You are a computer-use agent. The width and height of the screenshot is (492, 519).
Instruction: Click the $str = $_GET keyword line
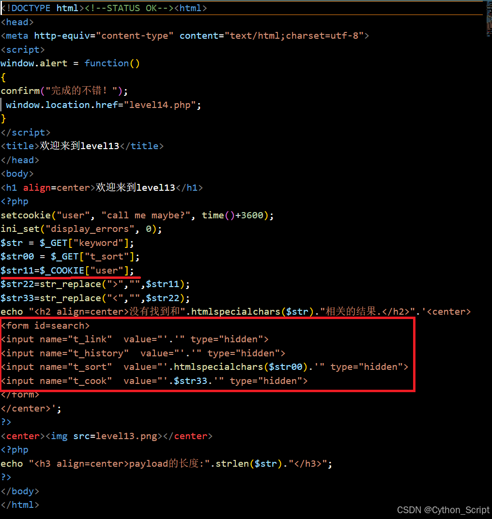pos(67,243)
